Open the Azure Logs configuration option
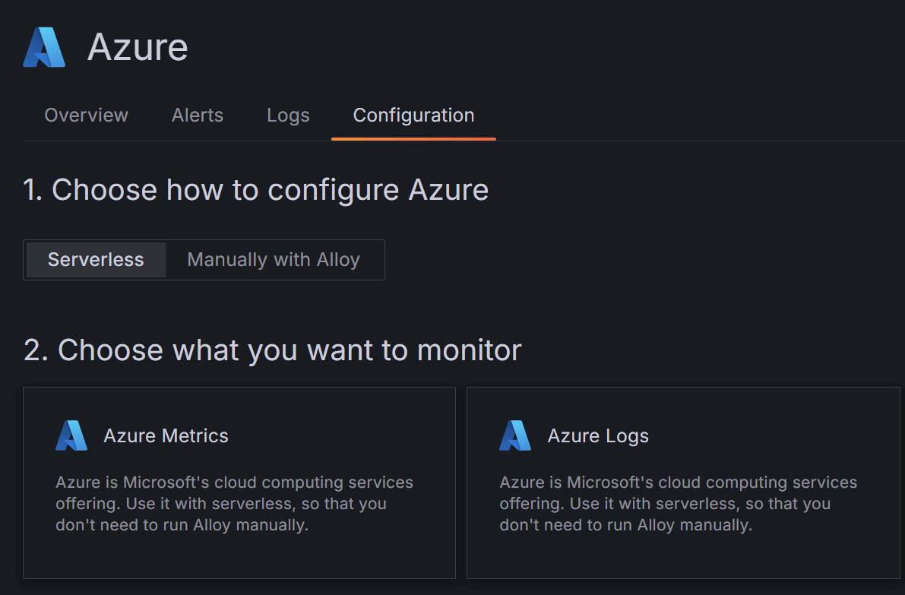Screen dimensions: 905x595 pos(682,483)
